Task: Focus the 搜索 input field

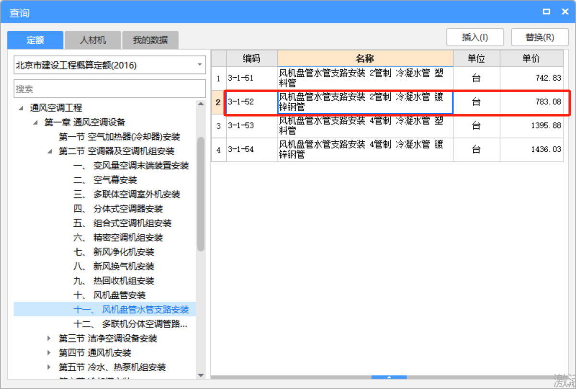Action: click(x=109, y=89)
